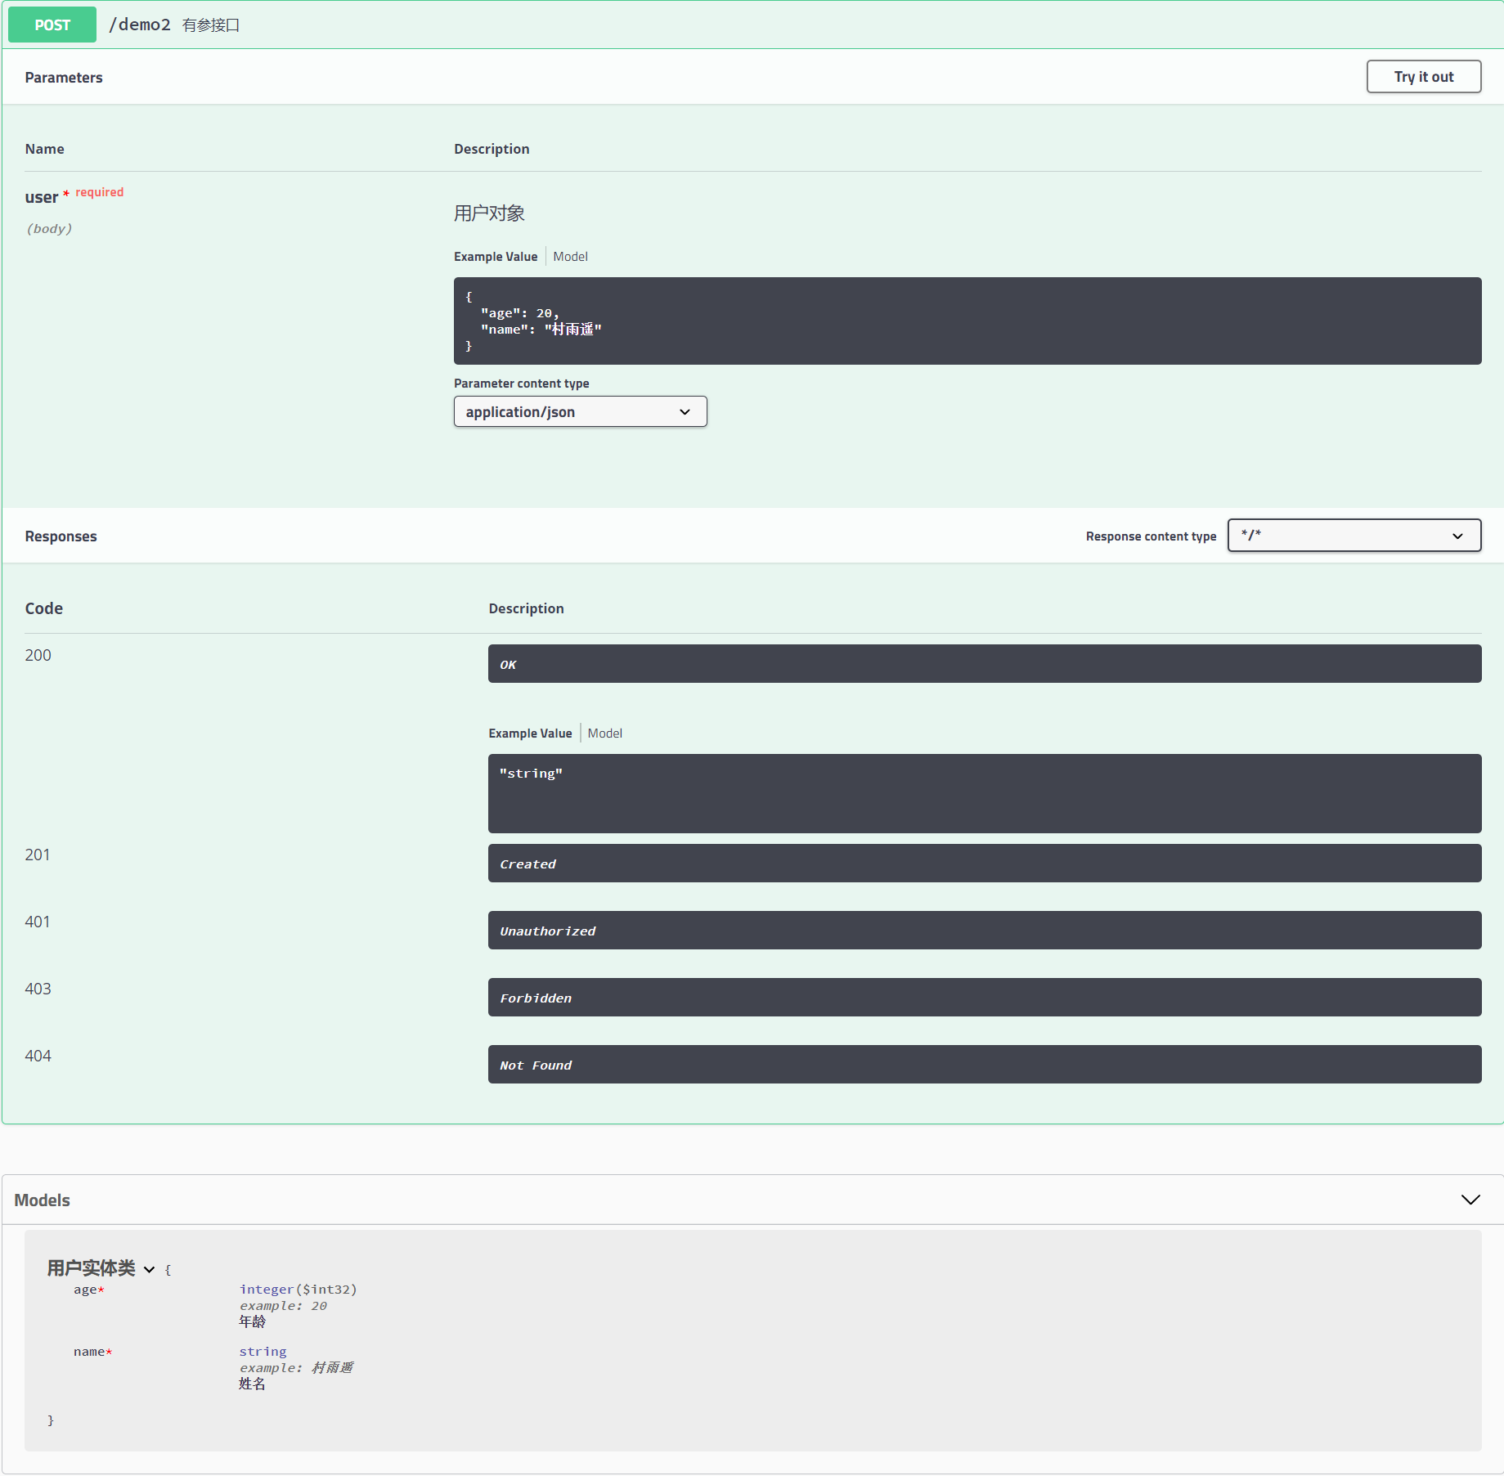Click the 有参接口 summary text
This screenshot has height=1476, width=1504.
click(x=210, y=25)
